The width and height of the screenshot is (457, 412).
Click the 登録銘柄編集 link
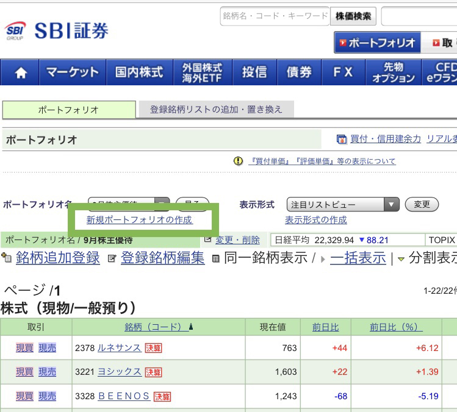pyautogui.click(x=163, y=258)
